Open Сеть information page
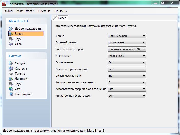Viewport: 180px width, 135px height. click(18, 89)
